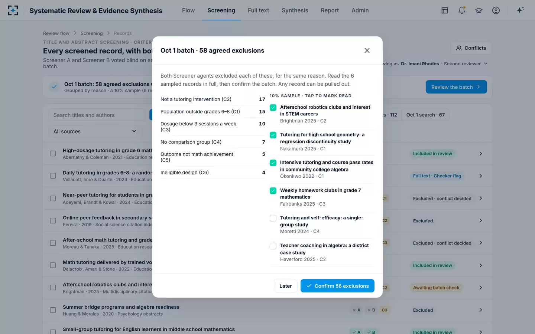535x334 pixels.
Task: Click the Review the batch button
Action: coord(456,87)
